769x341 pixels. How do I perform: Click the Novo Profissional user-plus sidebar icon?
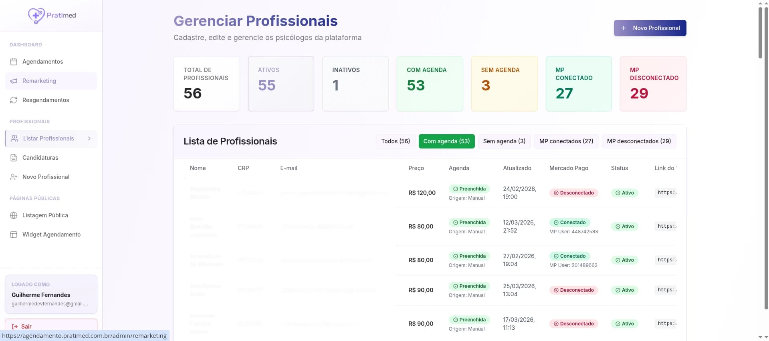pyautogui.click(x=14, y=177)
